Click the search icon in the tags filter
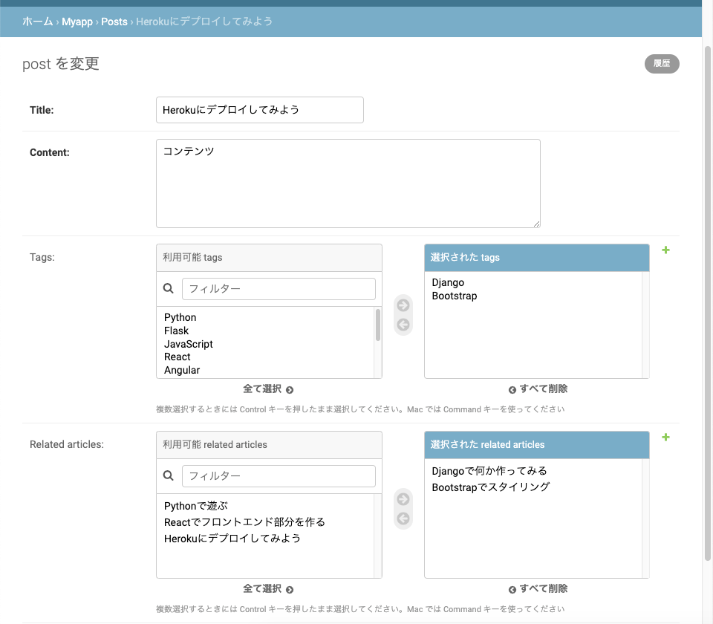 (169, 288)
